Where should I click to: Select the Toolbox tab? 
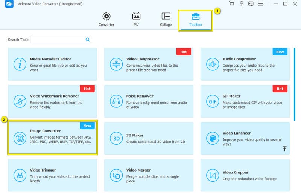pos(196,20)
